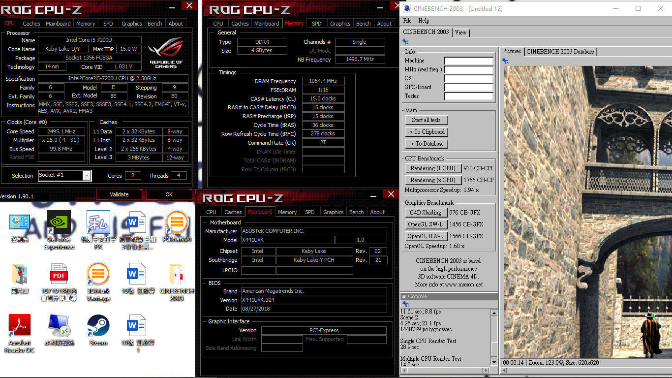The image size is (672, 378).
Task: Run the C4D Shading benchmark
Action: (x=426, y=213)
